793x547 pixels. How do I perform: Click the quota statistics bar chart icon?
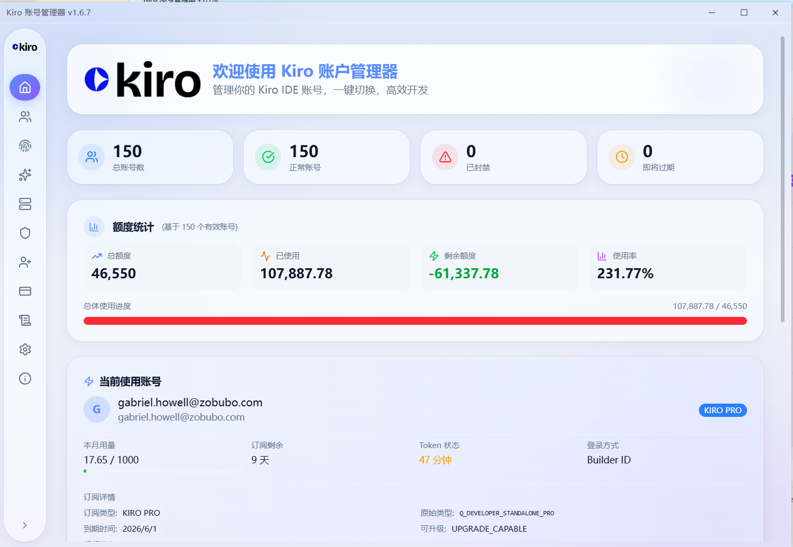coord(94,227)
